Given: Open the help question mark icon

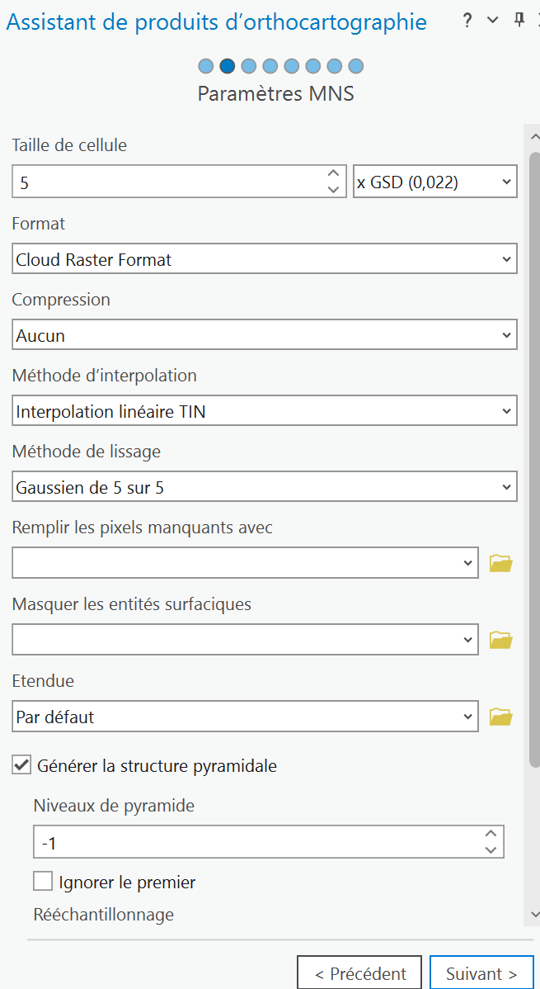Looking at the screenshot, I should tap(467, 21).
